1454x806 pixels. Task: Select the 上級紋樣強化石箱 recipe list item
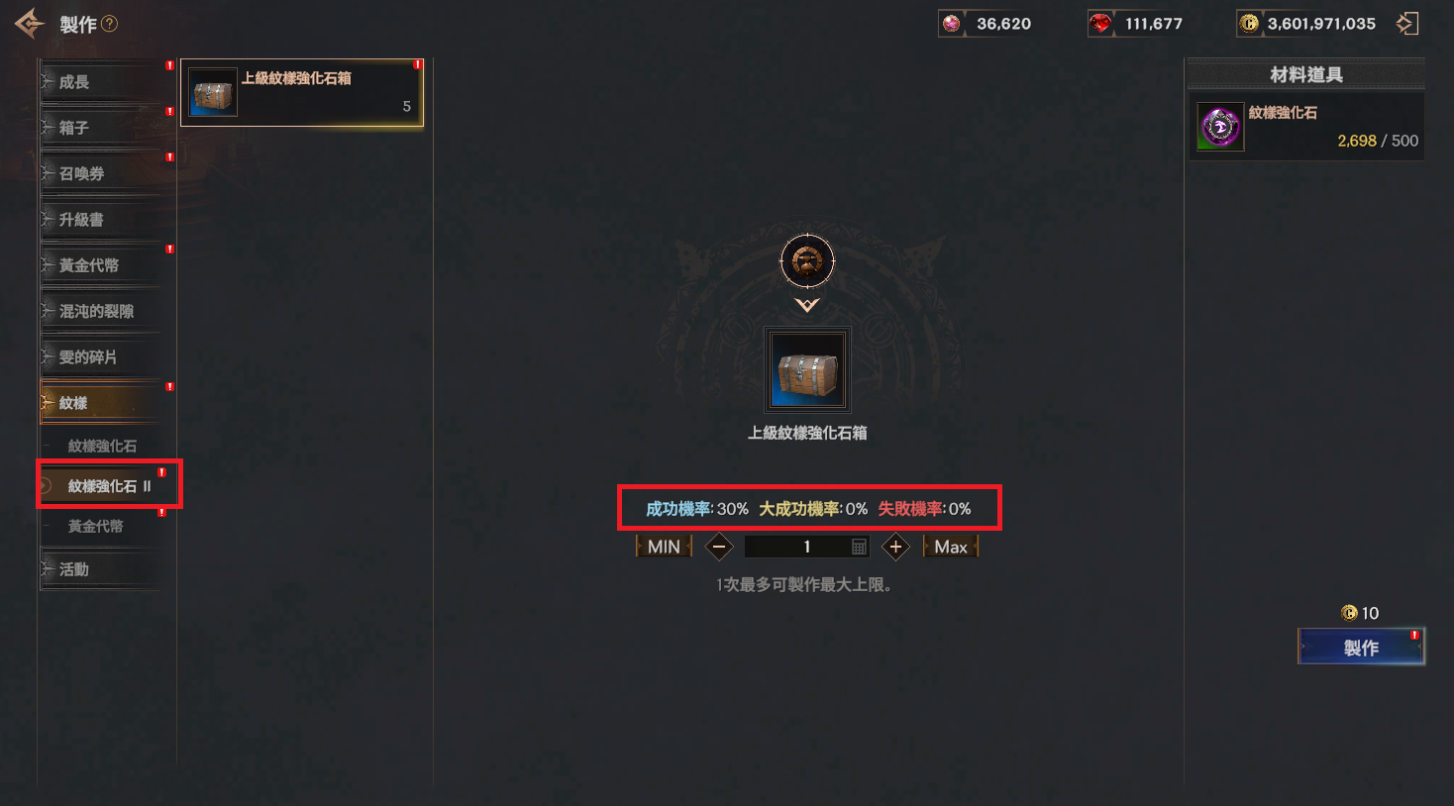302,93
